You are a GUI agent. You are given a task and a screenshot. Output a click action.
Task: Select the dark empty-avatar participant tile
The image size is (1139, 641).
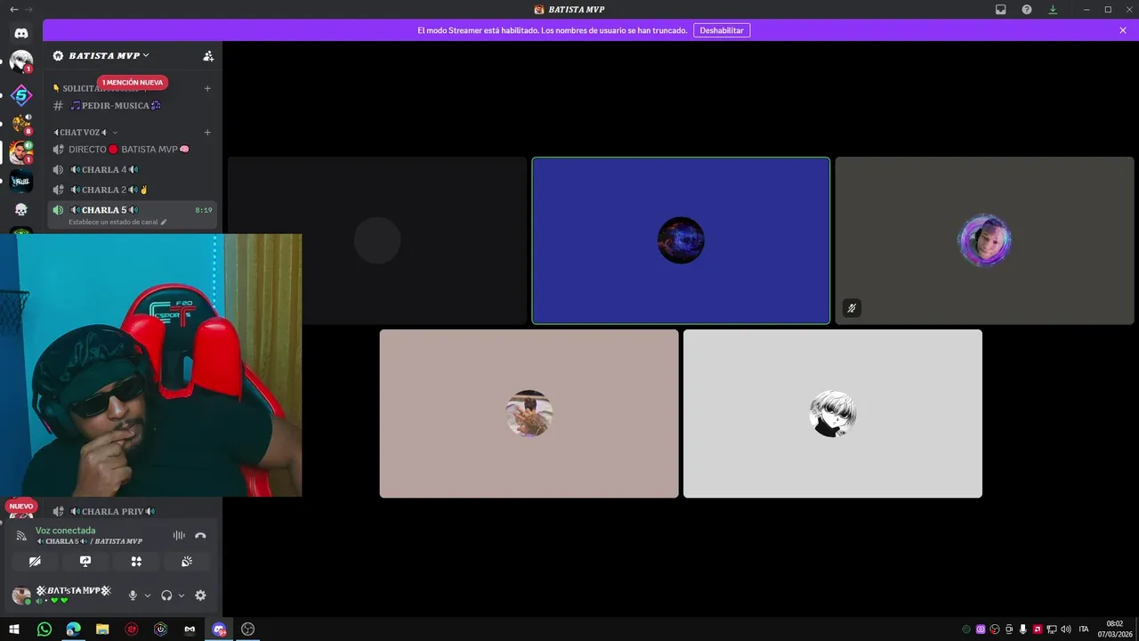377,240
